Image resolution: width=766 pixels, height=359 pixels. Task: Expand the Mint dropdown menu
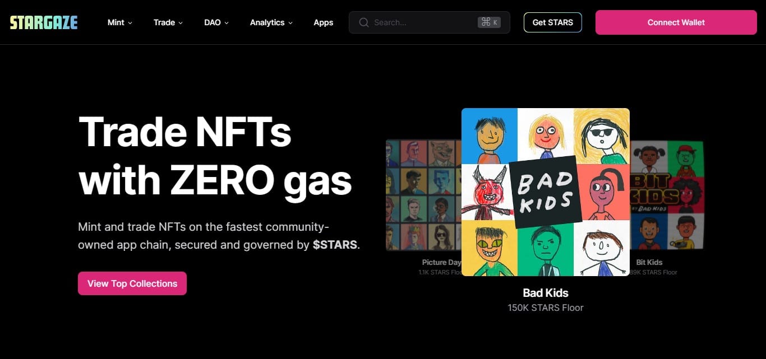click(119, 22)
